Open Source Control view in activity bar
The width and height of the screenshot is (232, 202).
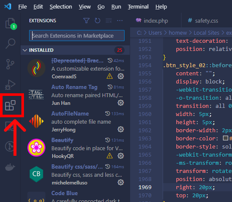tap(10, 64)
